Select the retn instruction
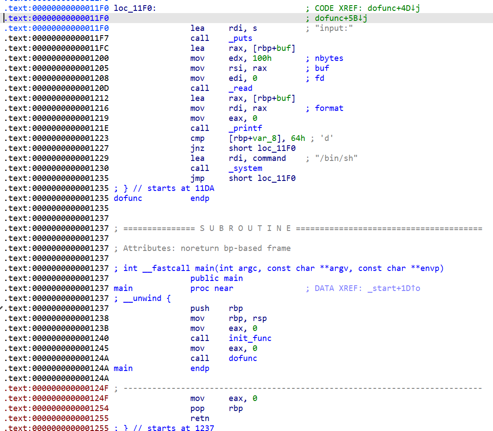 199,418
